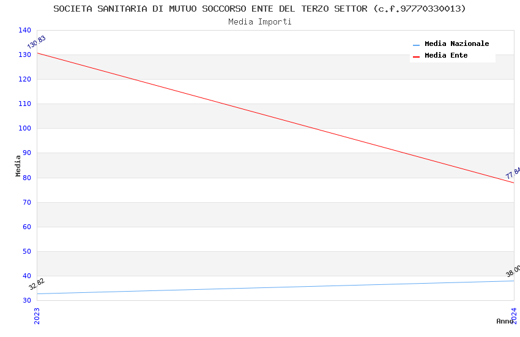This screenshot has height=337, width=520.
Task: Click the Anno x-axis title
Action: pyautogui.click(x=505, y=321)
